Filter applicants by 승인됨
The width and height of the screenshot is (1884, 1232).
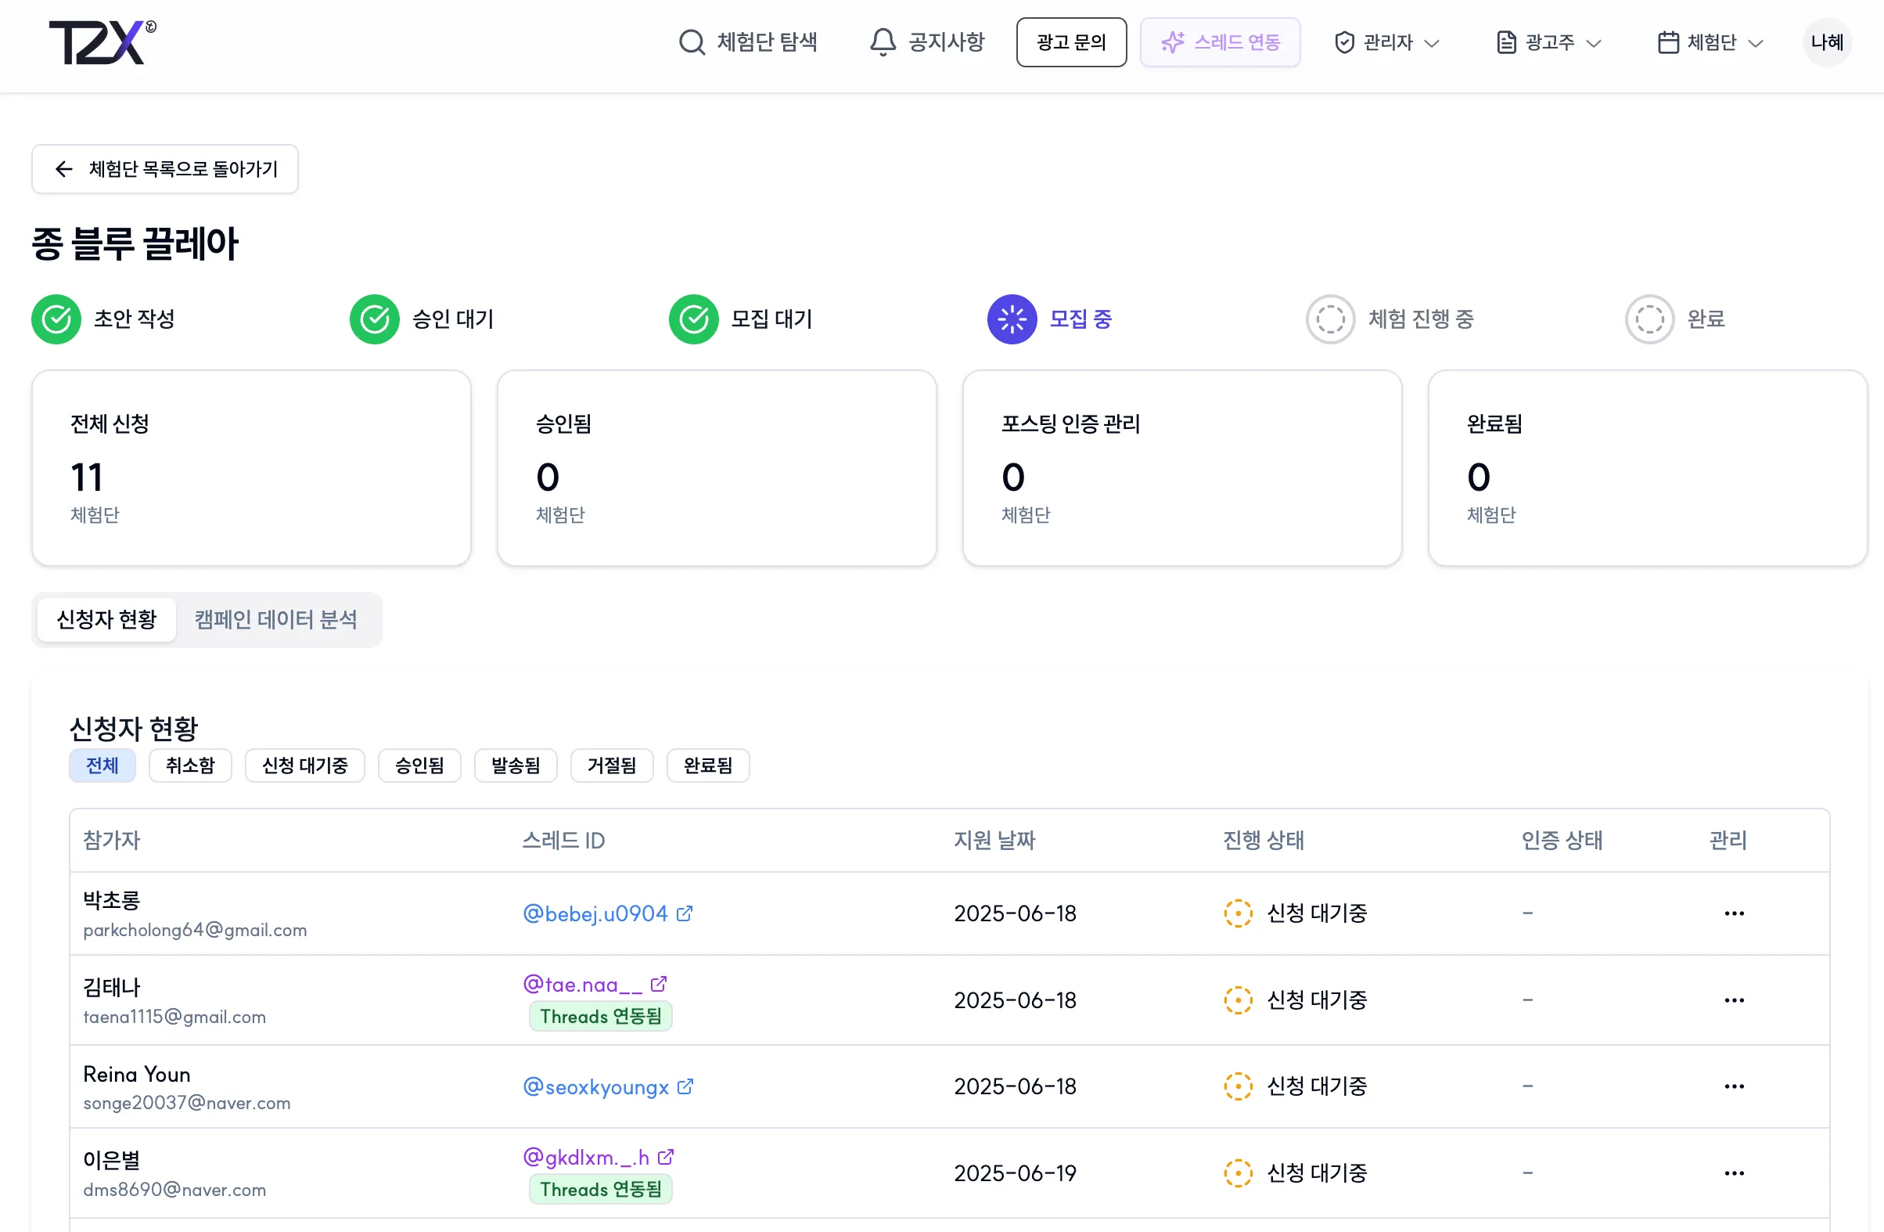click(419, 765)
